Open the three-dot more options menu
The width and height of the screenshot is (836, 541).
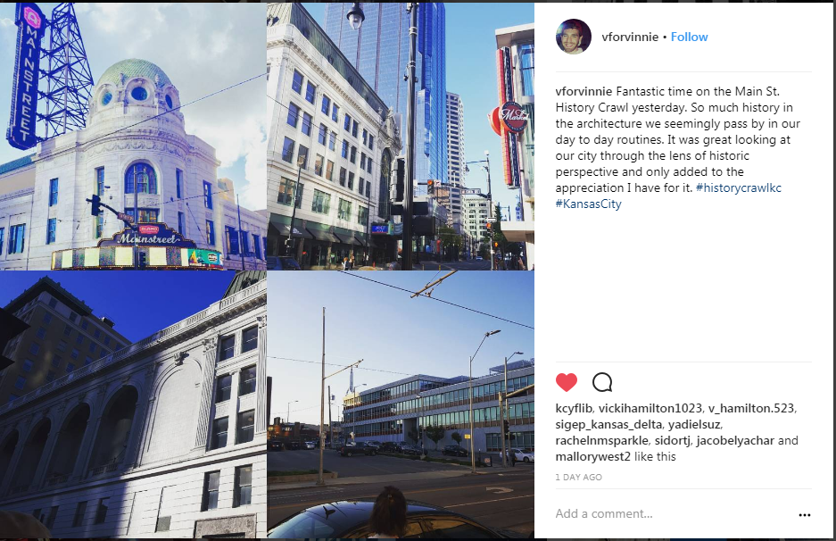point(805,515)
